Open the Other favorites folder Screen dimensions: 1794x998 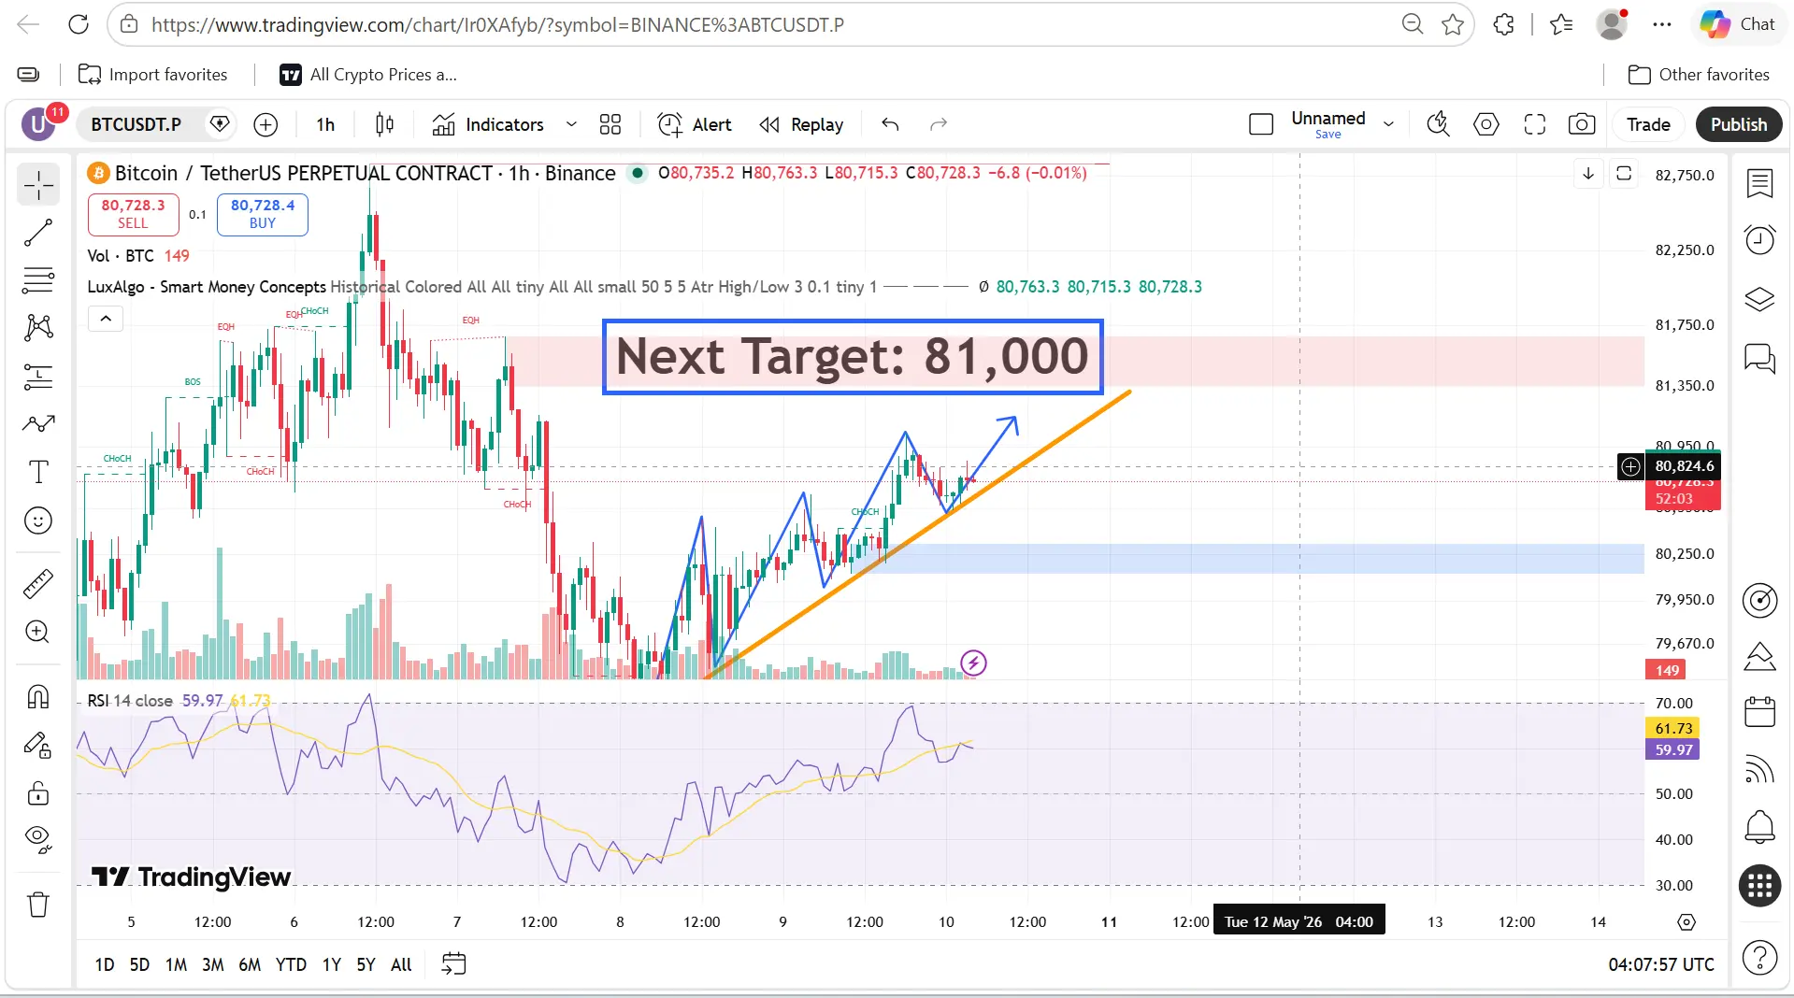tap(1699, 75)
